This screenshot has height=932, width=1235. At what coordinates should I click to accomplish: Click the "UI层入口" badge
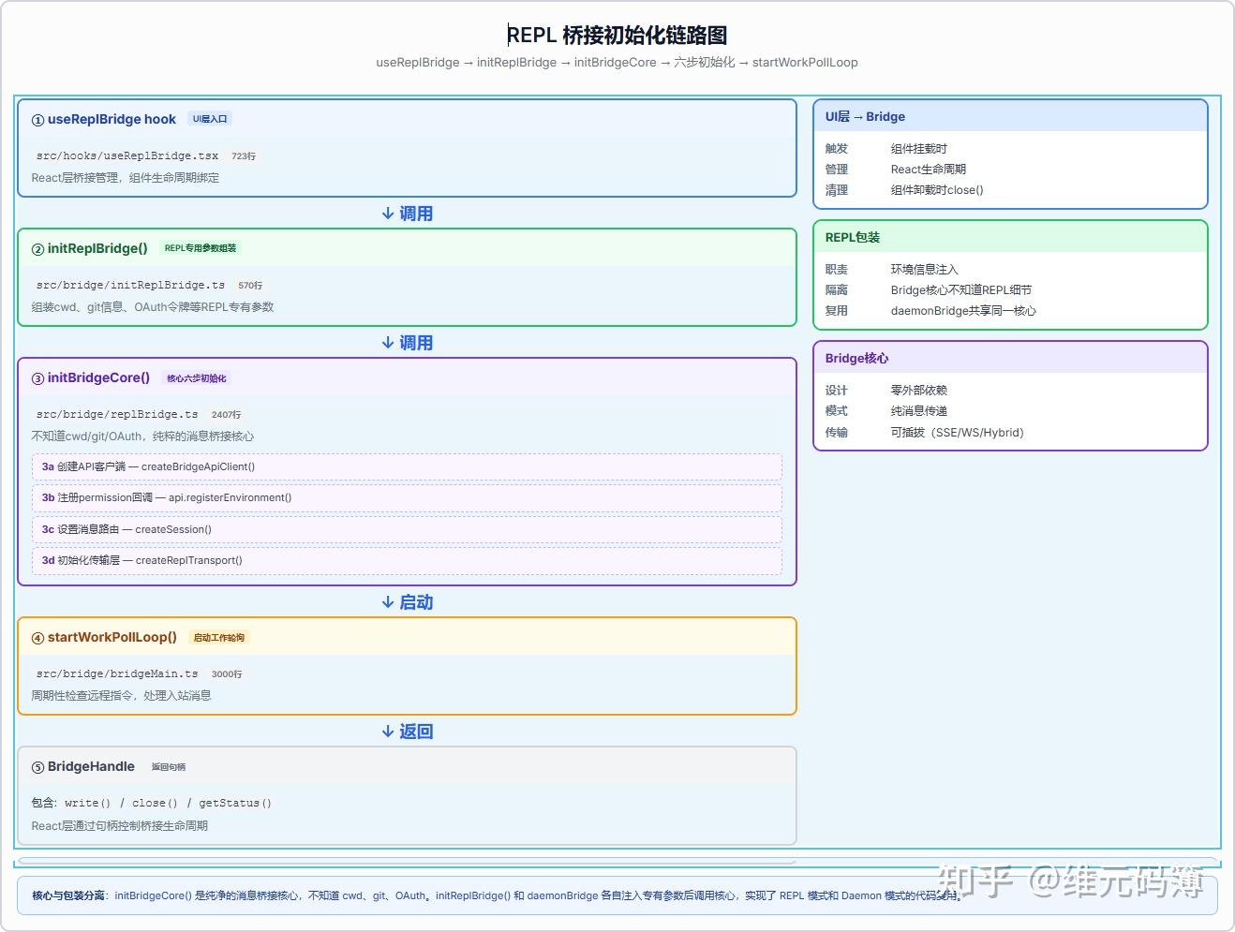(x=210, y=119)
